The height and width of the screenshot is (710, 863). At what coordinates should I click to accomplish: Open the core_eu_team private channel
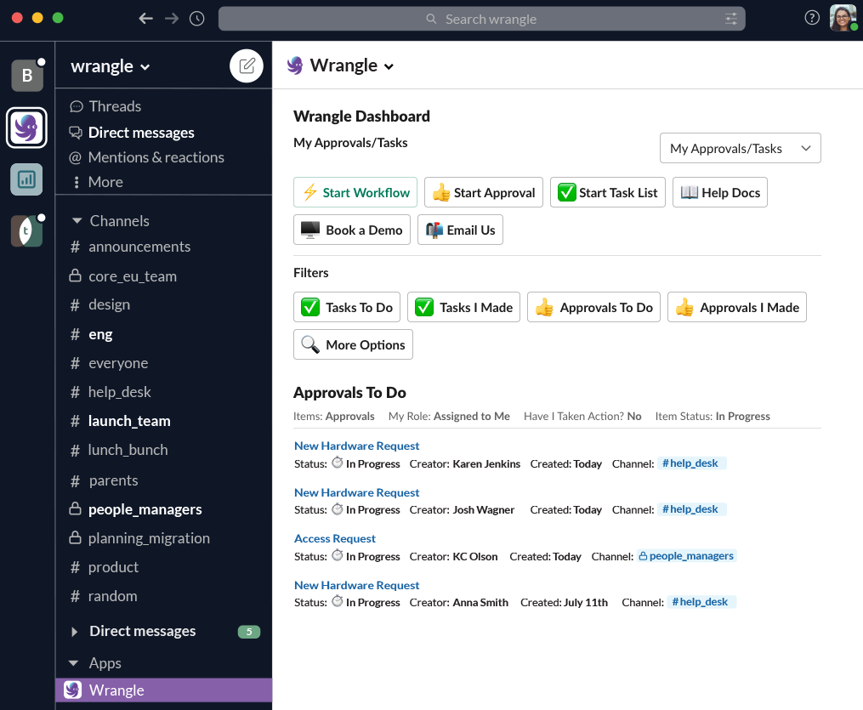132,276
